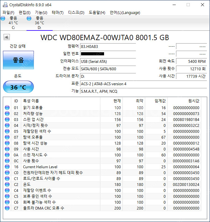This screenshot has width=210, height=222.
Task: Click status icon for 03 스핀 업 시간
Action: click(x=7, y=119)
